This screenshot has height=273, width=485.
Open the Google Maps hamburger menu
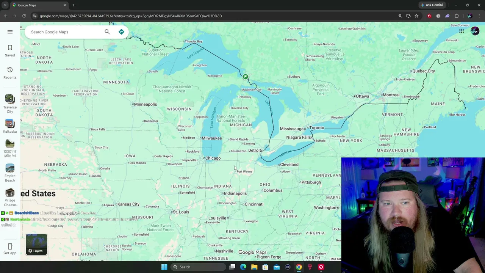(x=10, y=32)
